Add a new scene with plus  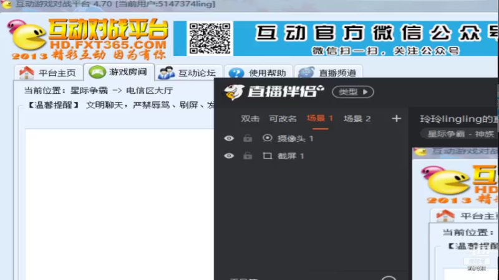(x=396, y=119)
